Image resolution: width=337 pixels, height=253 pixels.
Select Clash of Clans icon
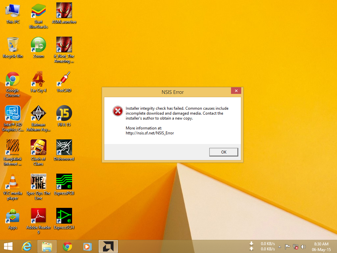click(39, 153)
